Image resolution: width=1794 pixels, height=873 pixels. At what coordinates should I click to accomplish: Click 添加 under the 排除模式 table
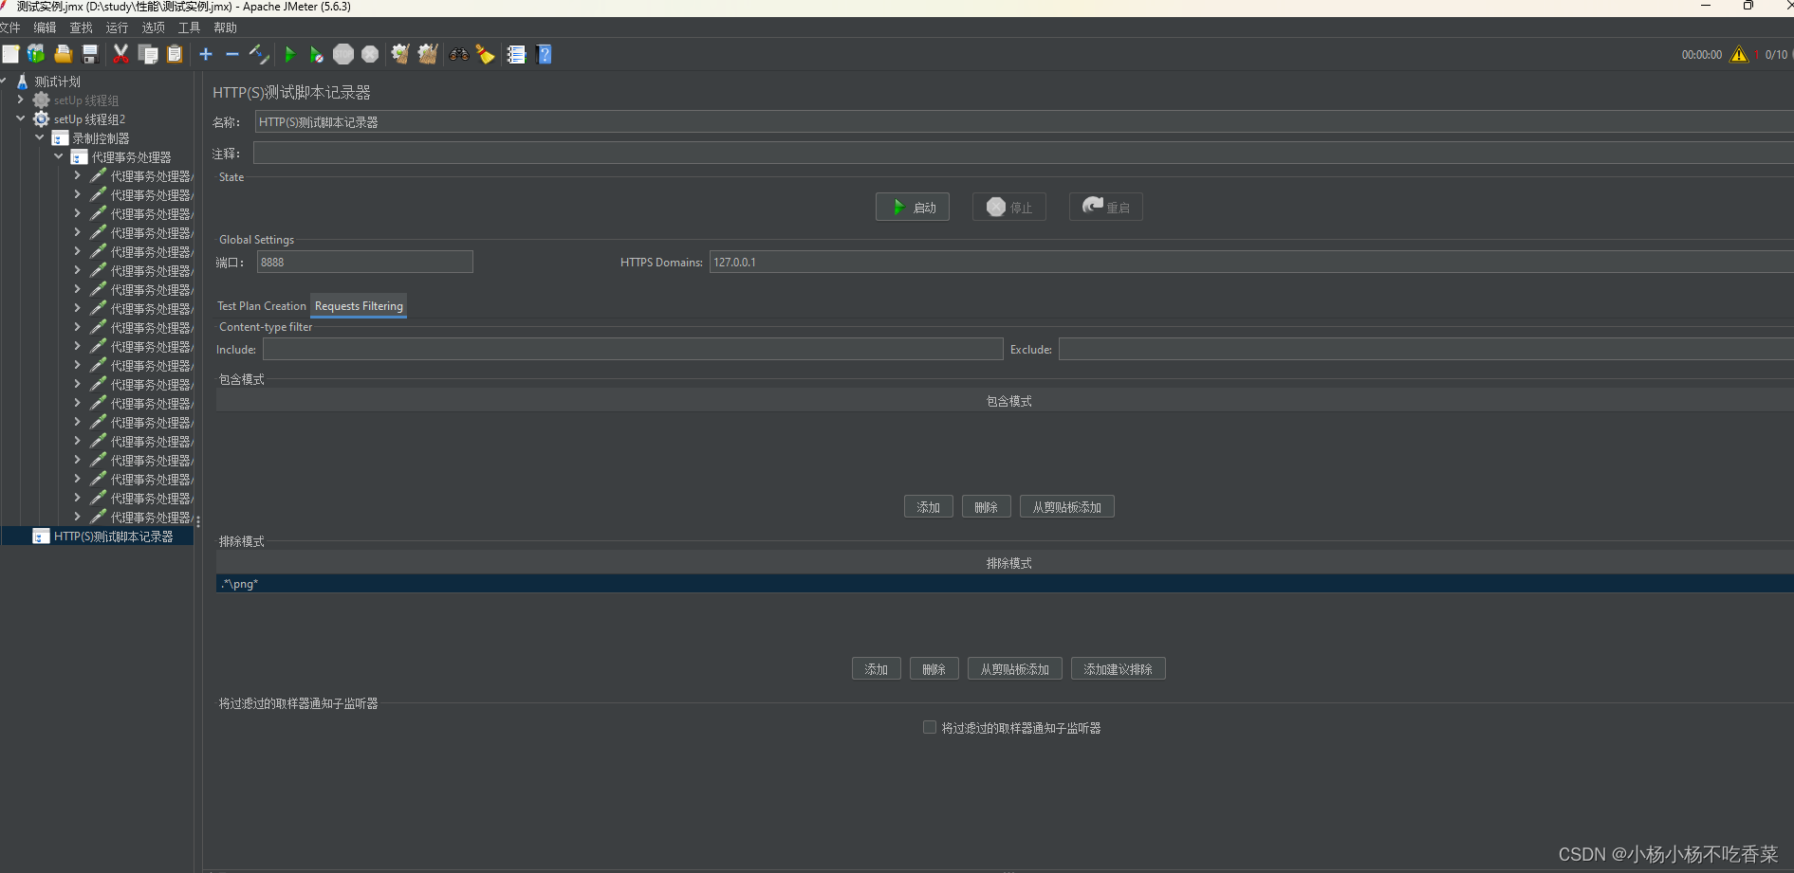click(x=877, y=669)
